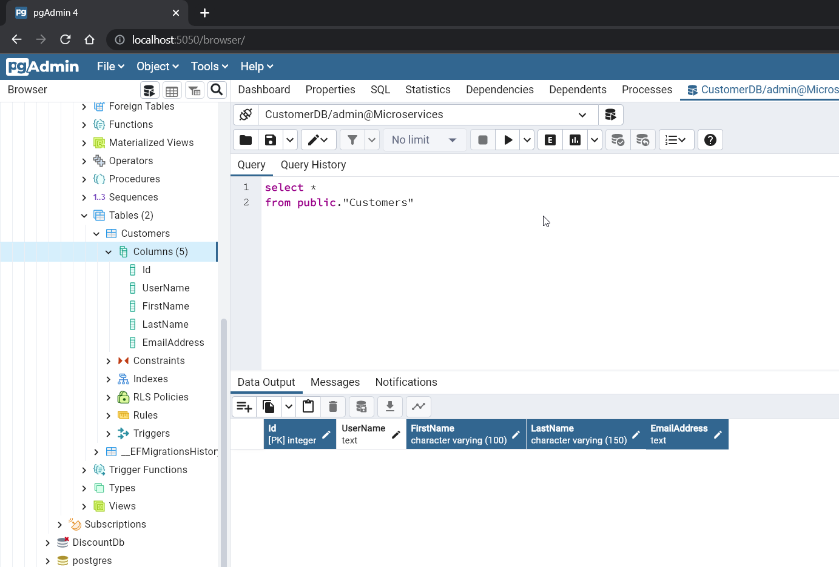839x567 pixels.
Task: Collapse the Tables (2) tree node
Action: (84, 216)
